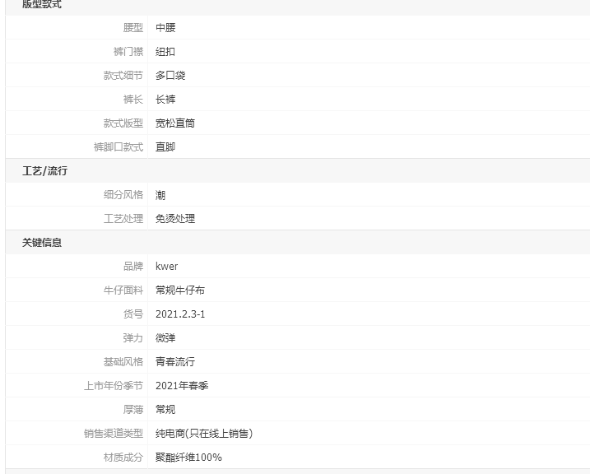Click the 免烫处理 process value

pos(175,219)
